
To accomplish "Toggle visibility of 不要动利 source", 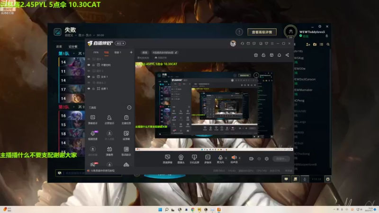I will click(x=89, y=65).
